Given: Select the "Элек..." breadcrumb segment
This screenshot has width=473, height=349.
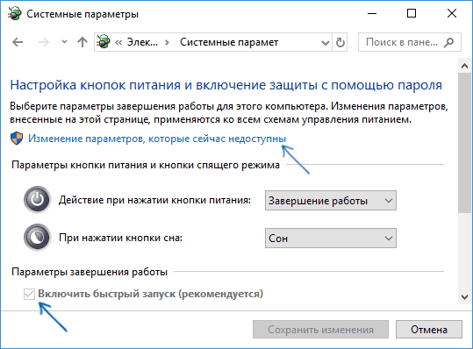Looking at the screenshot, I should tap(142, 42).
